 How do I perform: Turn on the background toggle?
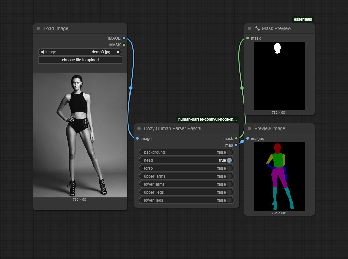point(229,152)
